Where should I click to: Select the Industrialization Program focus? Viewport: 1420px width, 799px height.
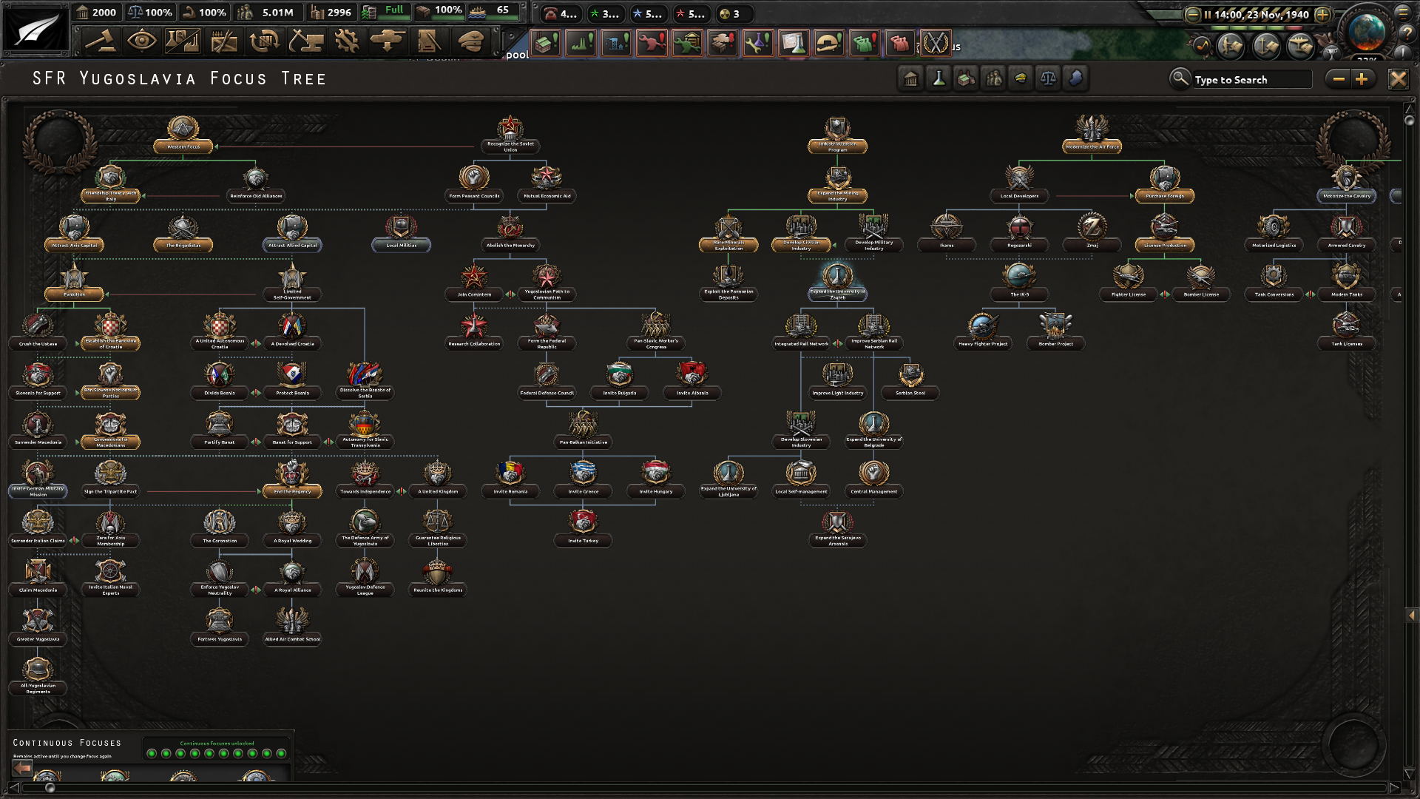pos(837,135)
